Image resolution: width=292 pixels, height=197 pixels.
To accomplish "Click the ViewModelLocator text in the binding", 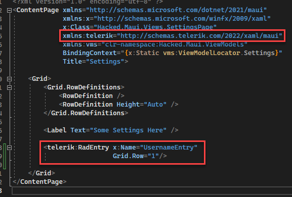I will pyautogui.click(x=209, y=53).
